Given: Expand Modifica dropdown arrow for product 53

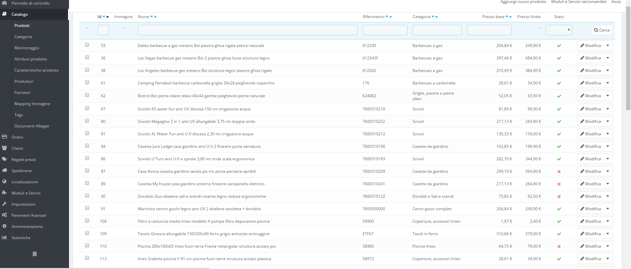Looking at the screenshot, I should [608, 46].
